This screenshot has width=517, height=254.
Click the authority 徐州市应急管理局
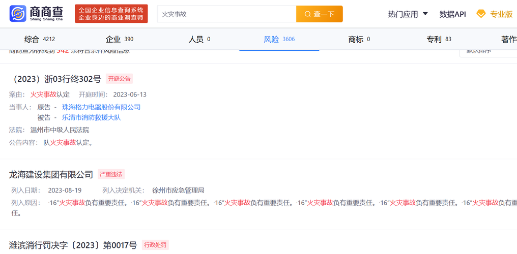(x=179, y=190)
